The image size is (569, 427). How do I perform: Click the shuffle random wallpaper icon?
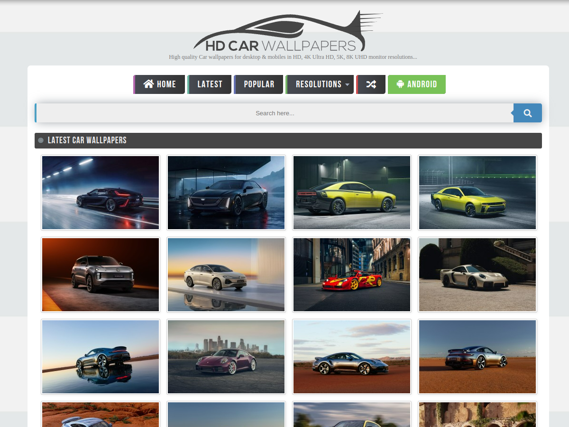pos(371,84)
